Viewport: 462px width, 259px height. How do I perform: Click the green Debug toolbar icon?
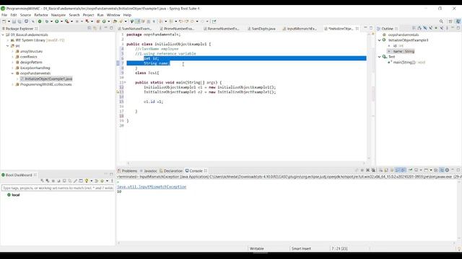click(x=46, y=22)
